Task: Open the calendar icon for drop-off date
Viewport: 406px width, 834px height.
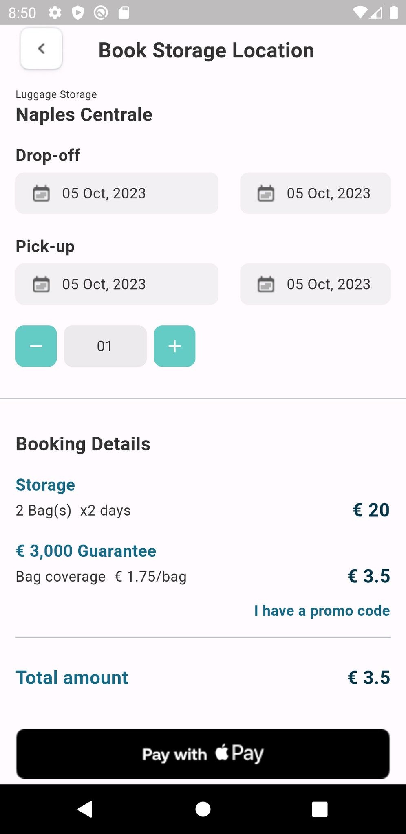Action: coord(41,193)
